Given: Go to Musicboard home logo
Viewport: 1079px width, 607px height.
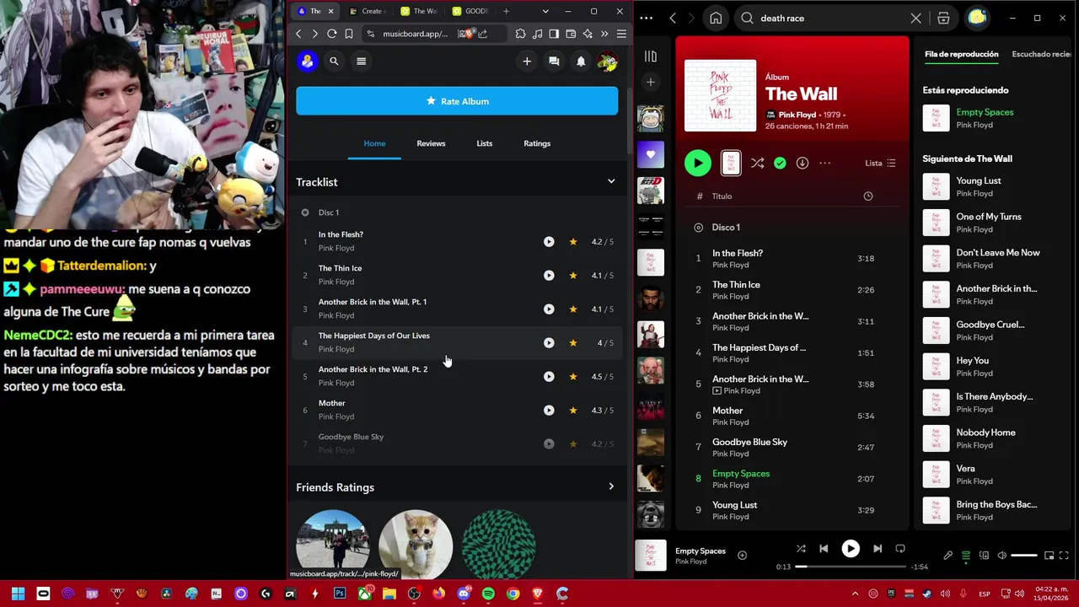Looking at the screenshot, I should [308, 61].
